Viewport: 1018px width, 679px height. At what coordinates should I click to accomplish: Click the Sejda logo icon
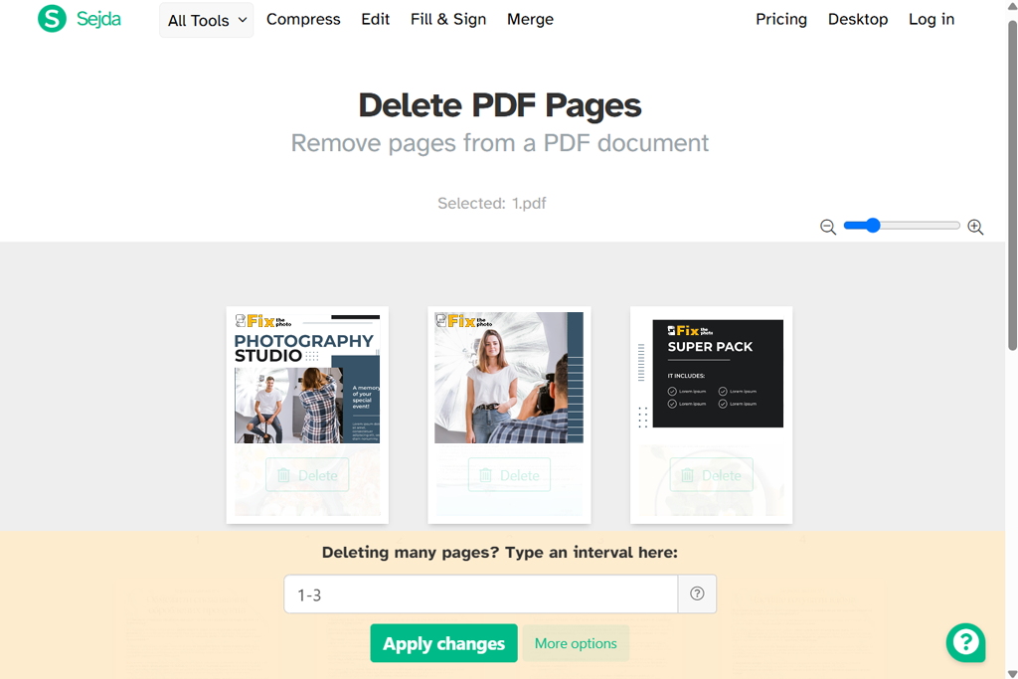[52, 18]
